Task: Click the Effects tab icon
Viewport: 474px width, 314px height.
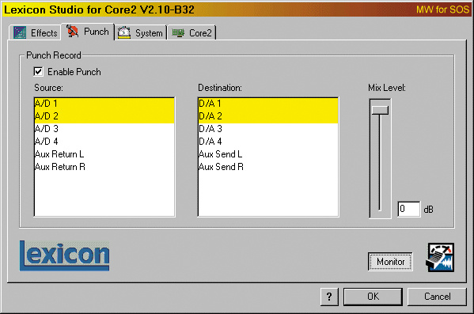Action: 20,32
